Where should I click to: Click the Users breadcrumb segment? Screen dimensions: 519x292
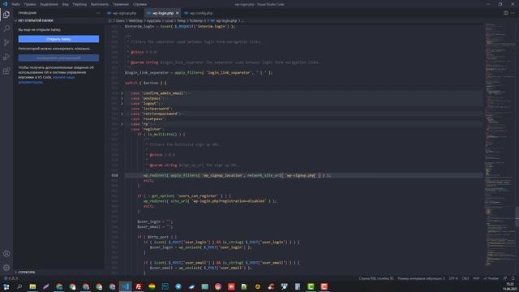point(120,20)
